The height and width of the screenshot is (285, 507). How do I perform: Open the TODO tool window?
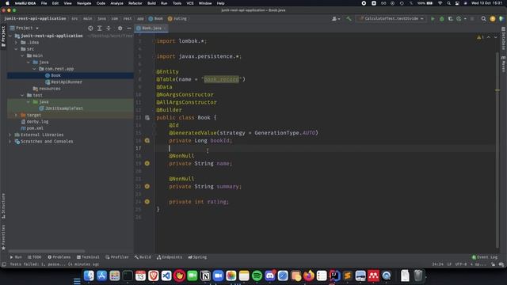[34, 257]
